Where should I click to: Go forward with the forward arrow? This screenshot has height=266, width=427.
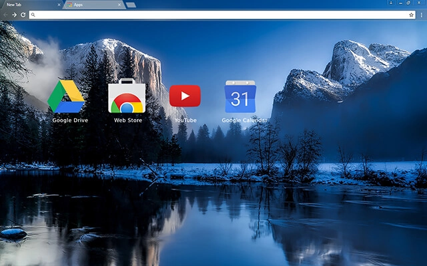click(x=14, y=15)
